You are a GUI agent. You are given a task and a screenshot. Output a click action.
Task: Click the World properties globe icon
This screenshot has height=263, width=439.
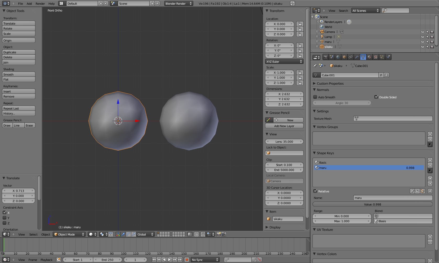coord(338,57)
